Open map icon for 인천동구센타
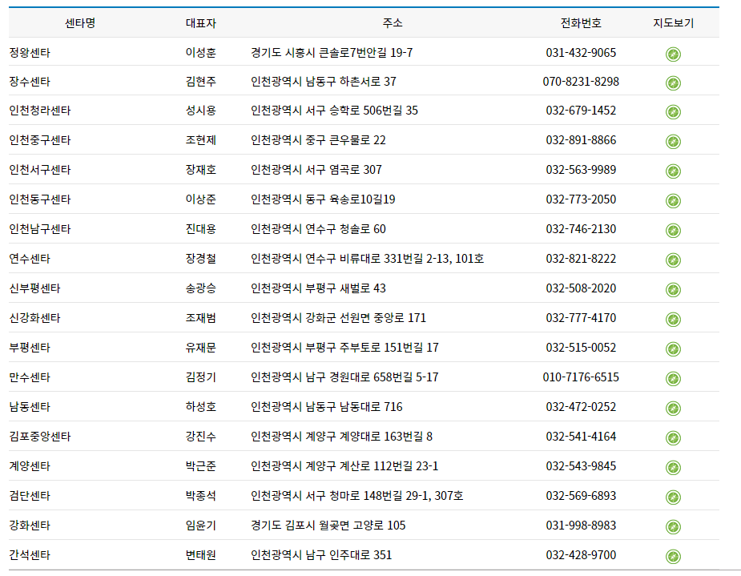Image resolution: width=741 pixels, height=576 pixels. [x=673, y=201]
